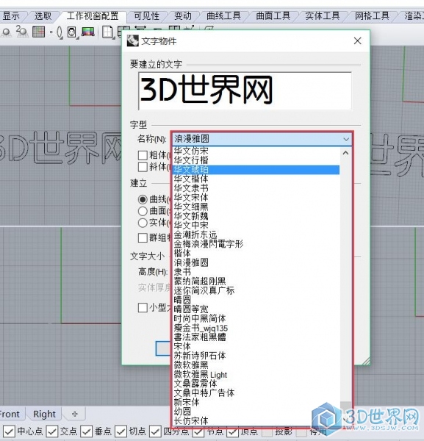Viewport: 424px width, 441px height.
Task: Choose 蒙纳简超刚黑 from the font list
Action: [256, 282]
